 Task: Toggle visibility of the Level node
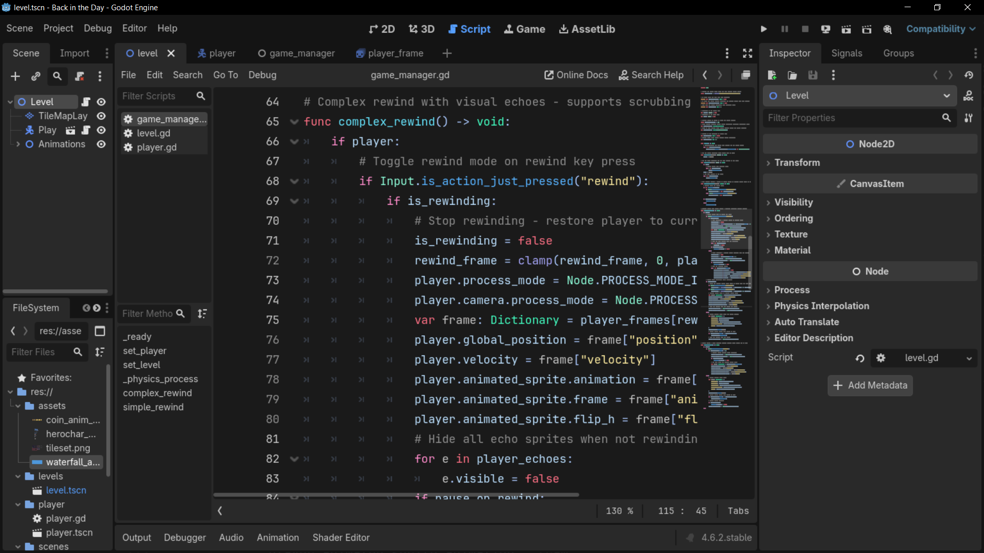101,102
